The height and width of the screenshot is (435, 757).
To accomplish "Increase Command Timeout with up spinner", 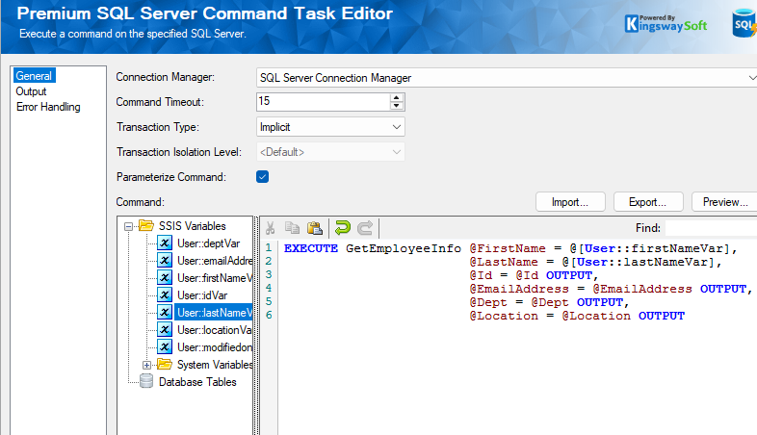I will click(397, 97).
